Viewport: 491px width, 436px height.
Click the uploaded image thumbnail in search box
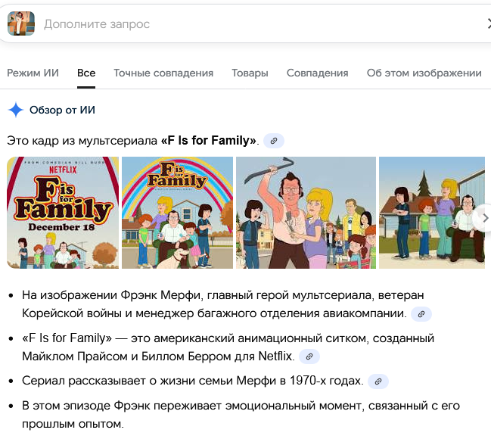(x=21, y=23)
